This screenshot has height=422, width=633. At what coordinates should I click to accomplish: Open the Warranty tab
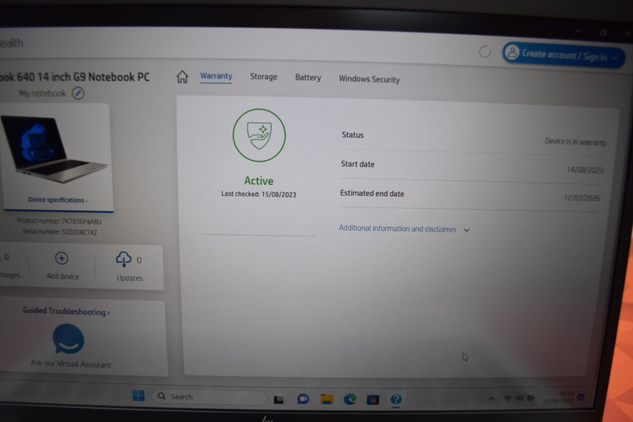216,76
